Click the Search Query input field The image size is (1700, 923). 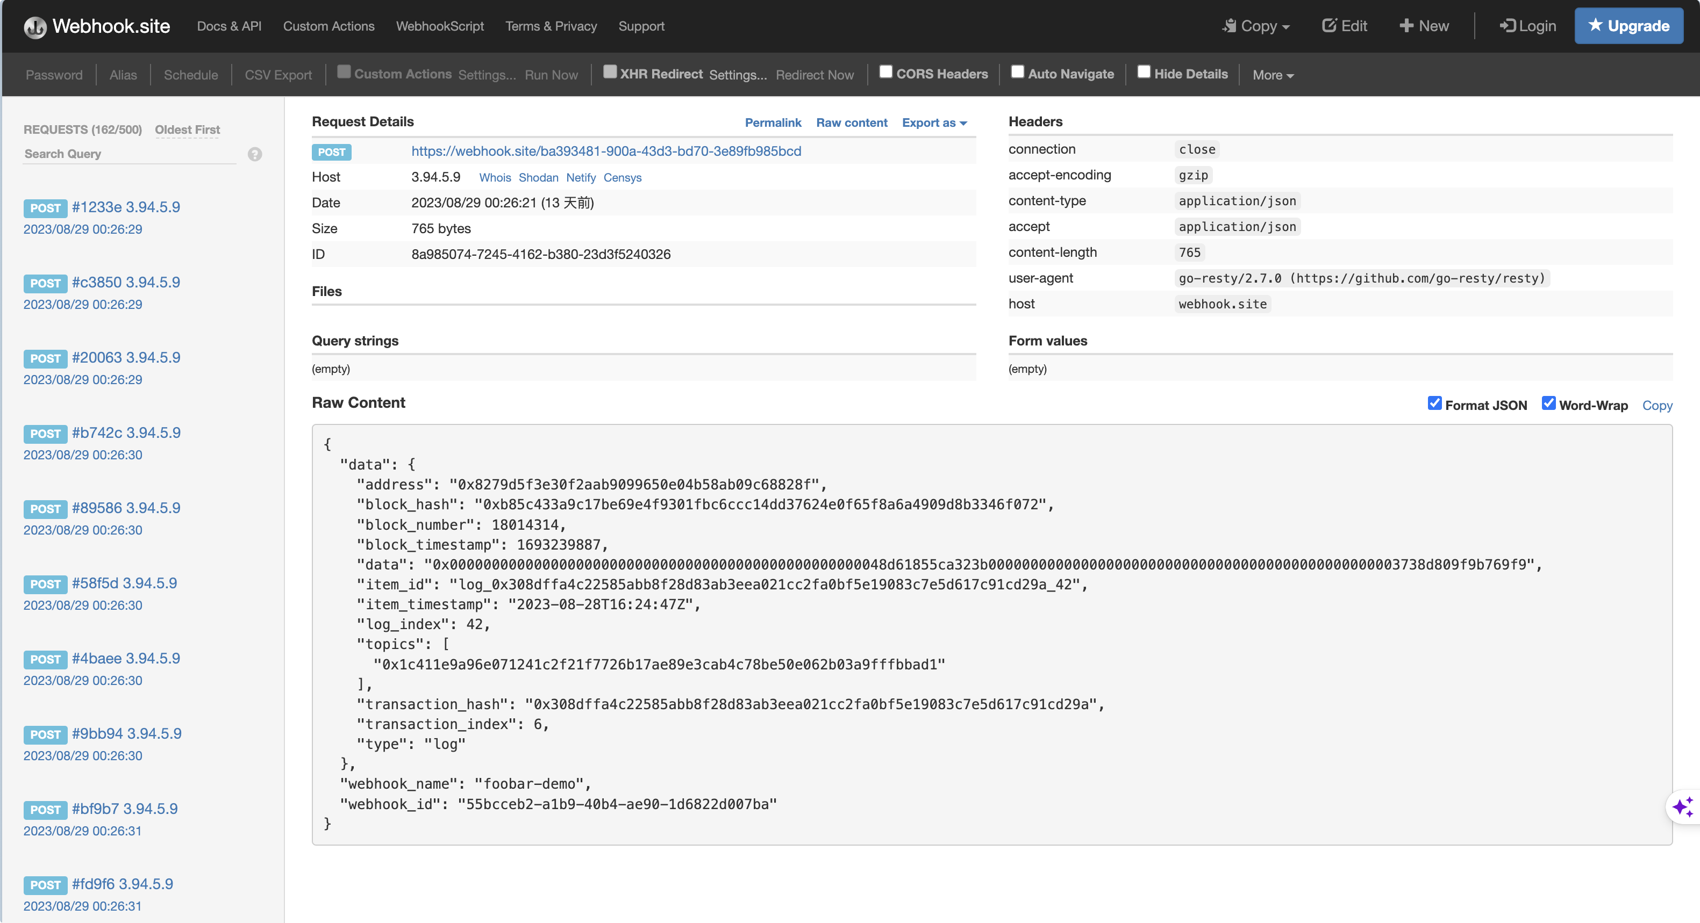coord(128,154)
